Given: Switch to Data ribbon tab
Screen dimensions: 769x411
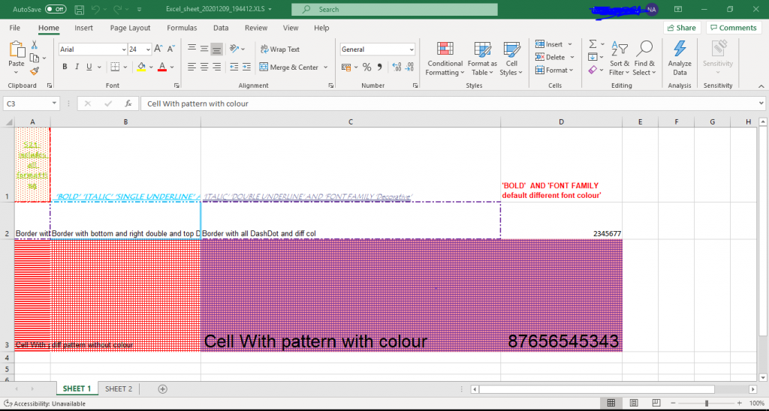Looking at the screenshot, I should coord(221,28).
